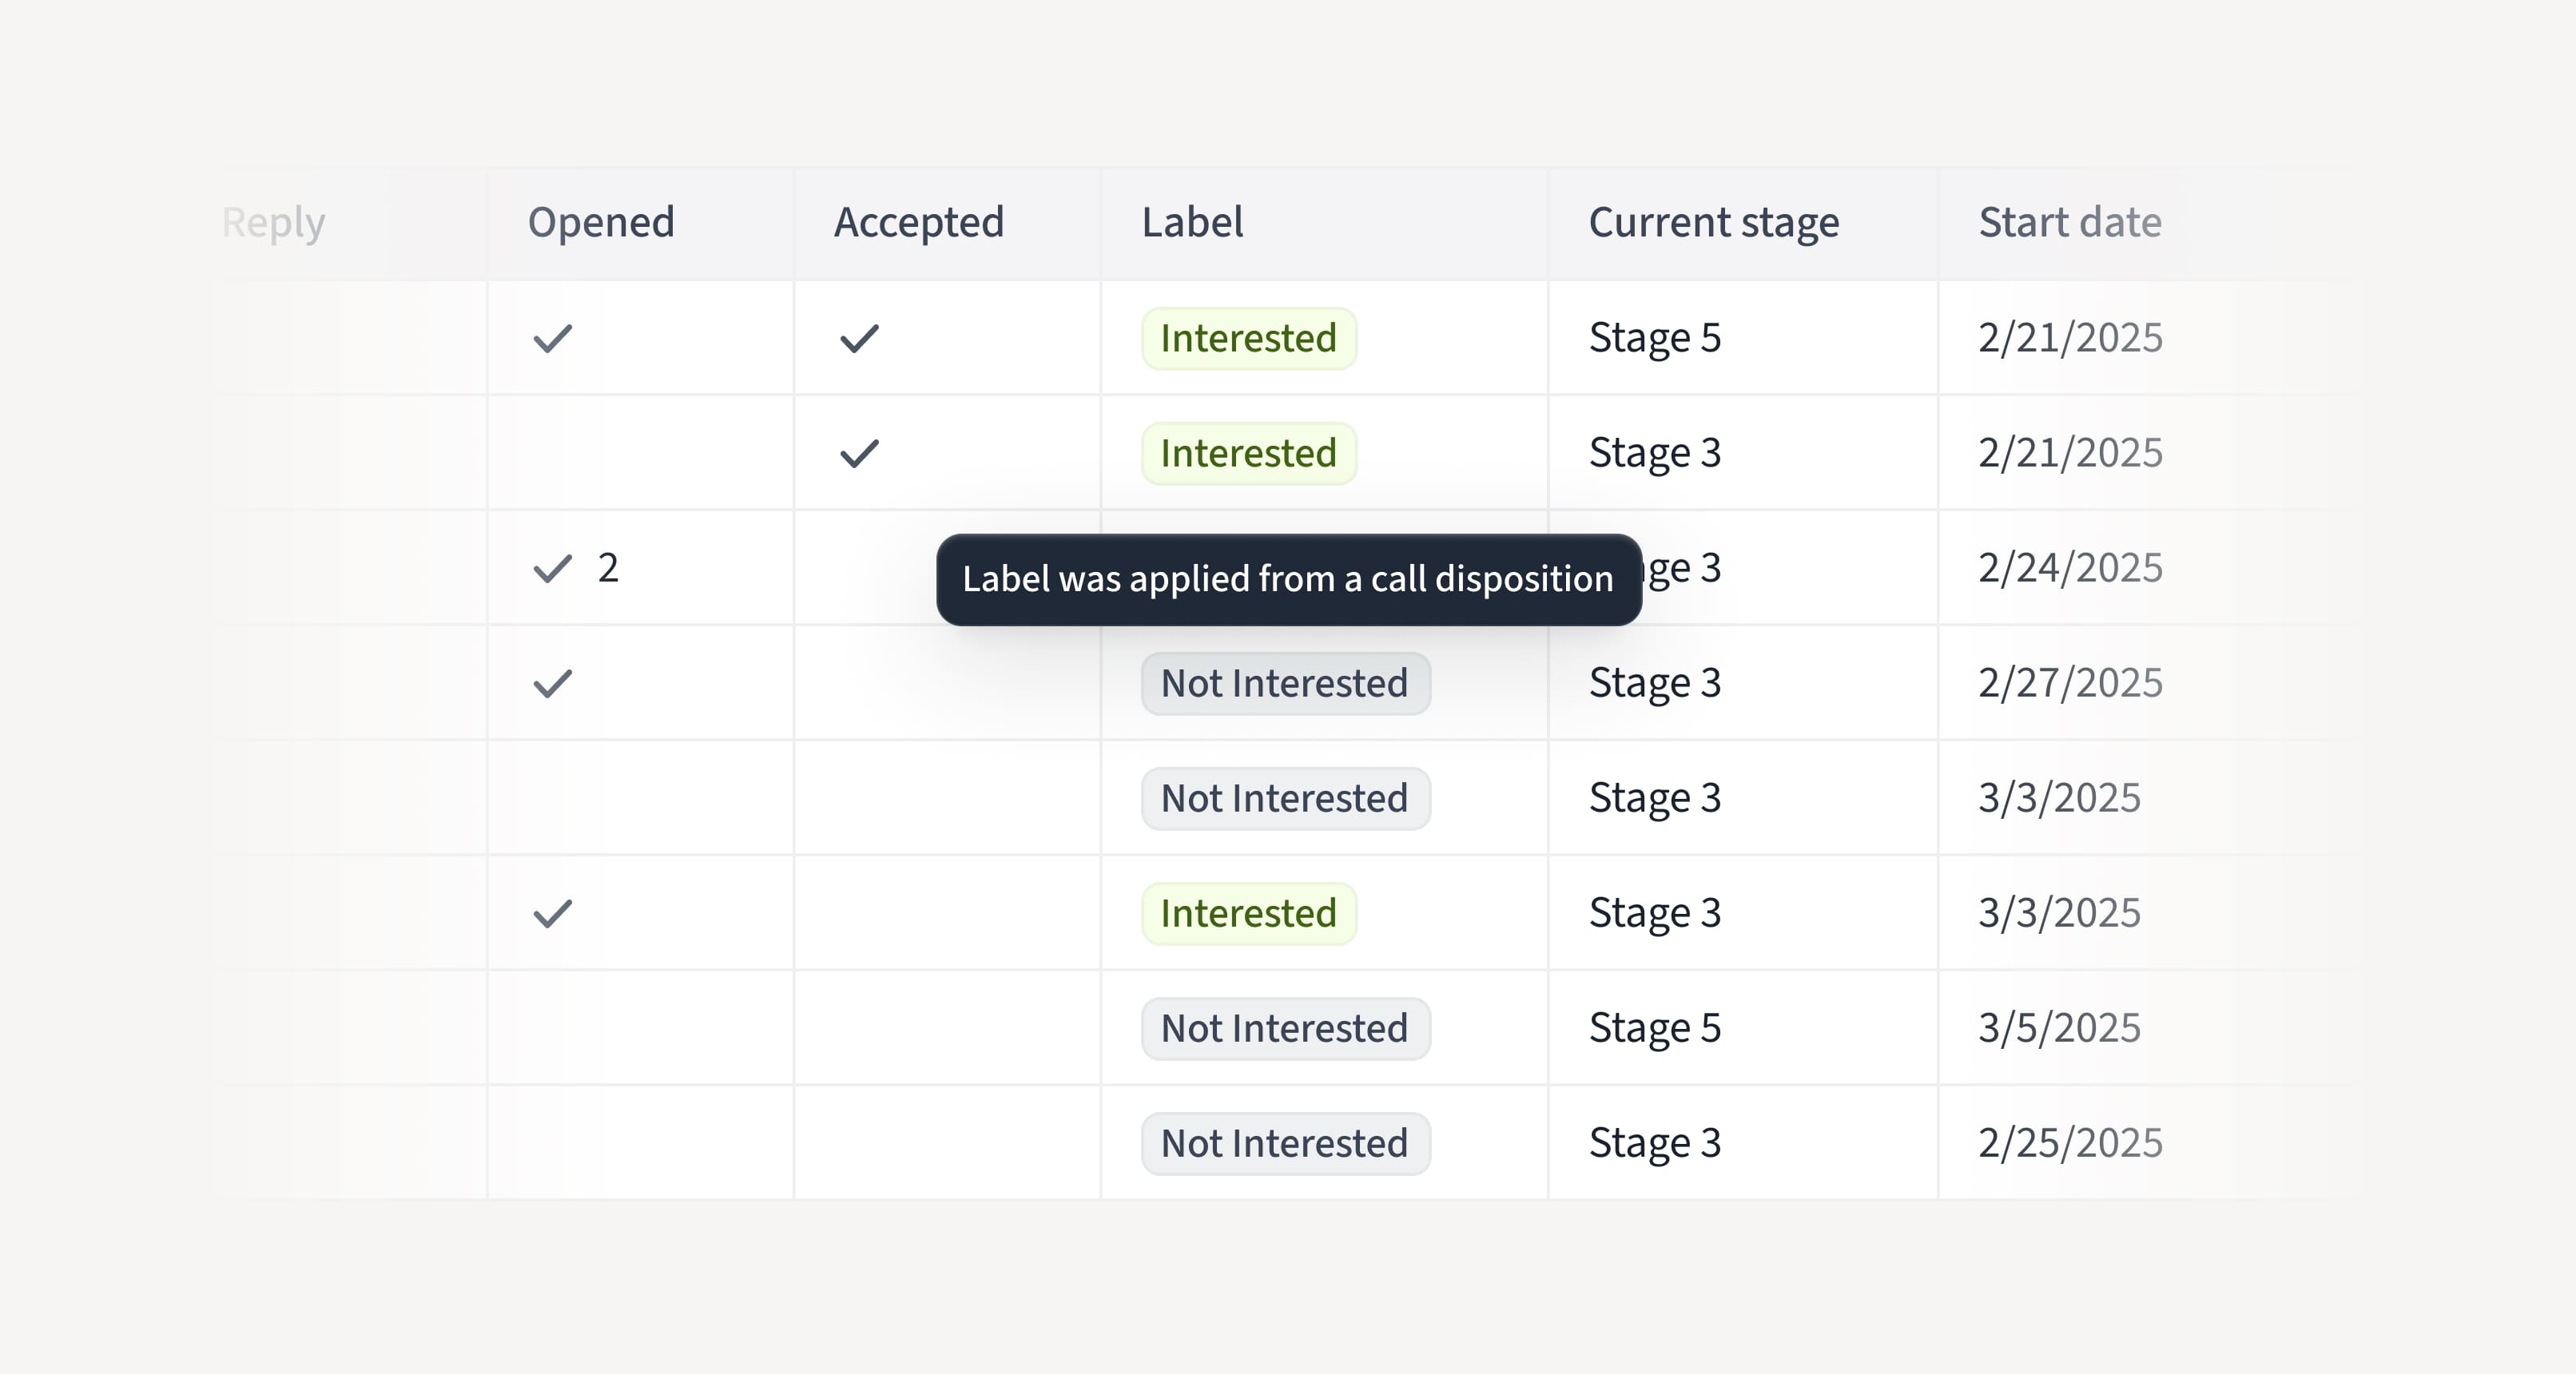The height and width of the screenshot is (1374, 2576).
Task: Click the Opened checkmark in the 2/21/2025 Stage 5 row
Action: coord(552,339)
